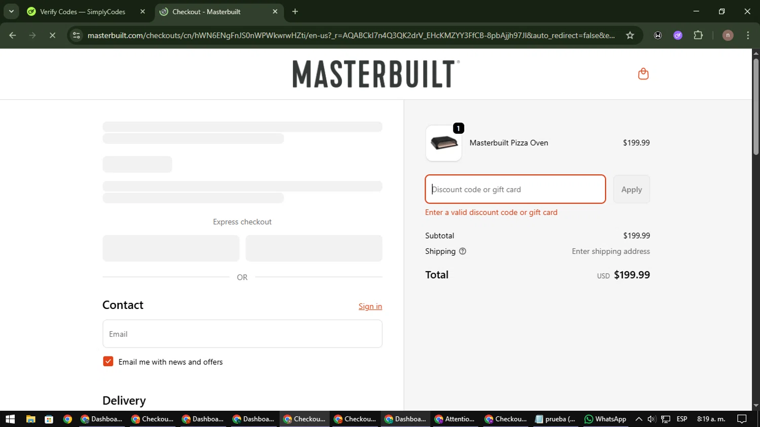Bookmark this page with the star icon
Screen dimensions: 760x427
click(630, 35)
